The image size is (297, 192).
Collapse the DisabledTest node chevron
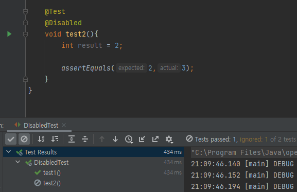tap(18, 162)
